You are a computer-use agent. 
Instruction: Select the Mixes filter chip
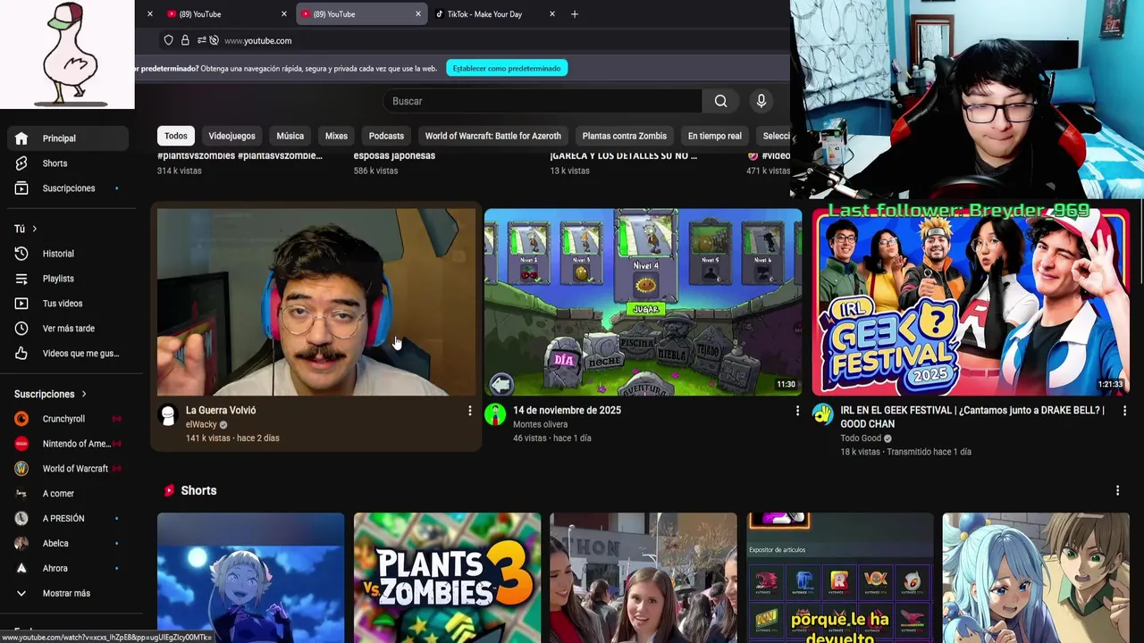pyautogui.click(x=336, y=136)
